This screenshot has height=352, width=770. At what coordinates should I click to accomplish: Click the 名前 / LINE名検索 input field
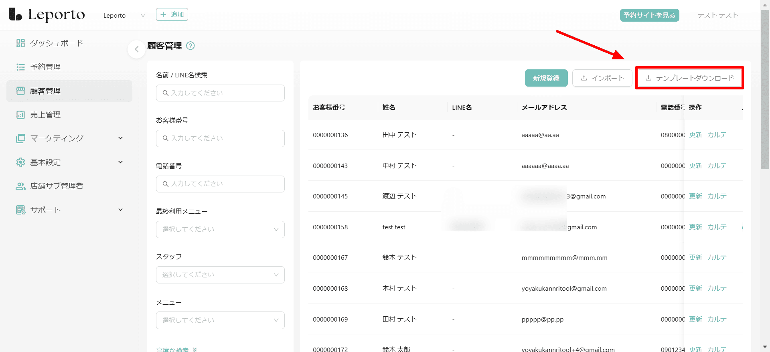pyautogui.click(x=220, y=93)
